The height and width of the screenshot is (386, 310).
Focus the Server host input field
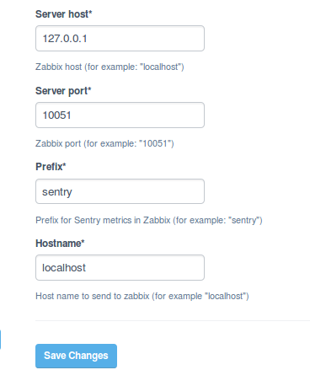[x=120, y=39]
